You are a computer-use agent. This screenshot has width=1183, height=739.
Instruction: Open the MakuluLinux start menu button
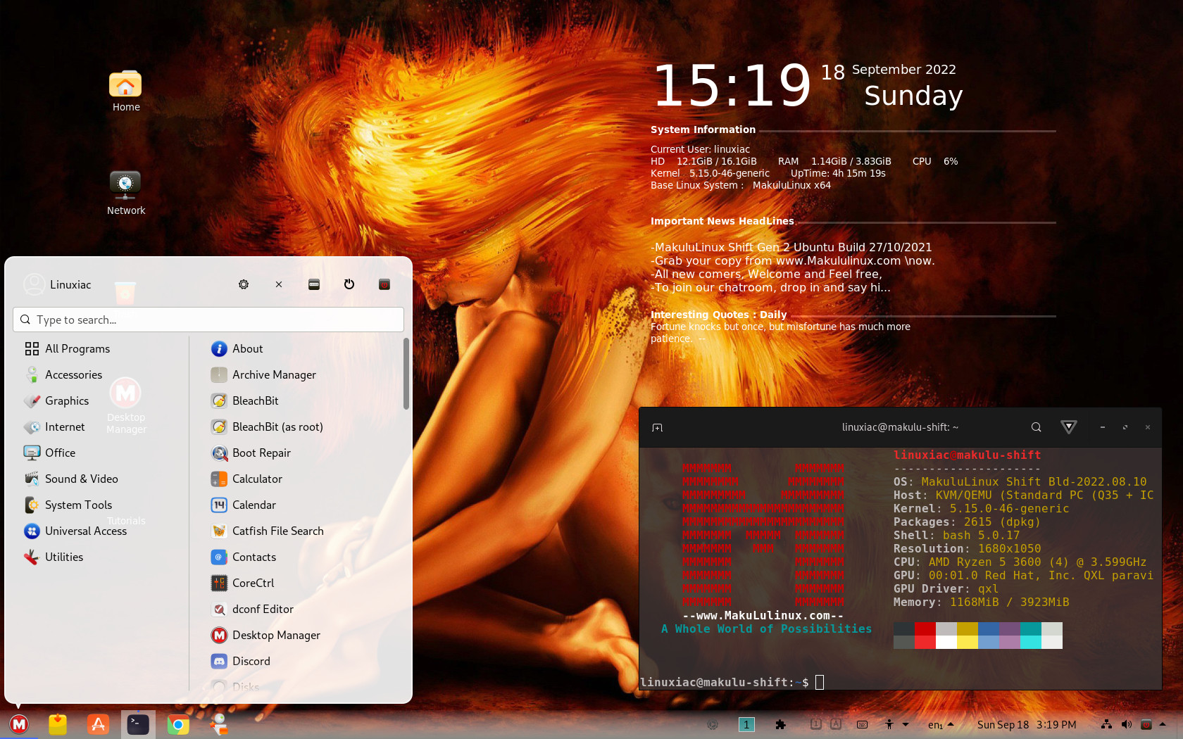(19, 724)
